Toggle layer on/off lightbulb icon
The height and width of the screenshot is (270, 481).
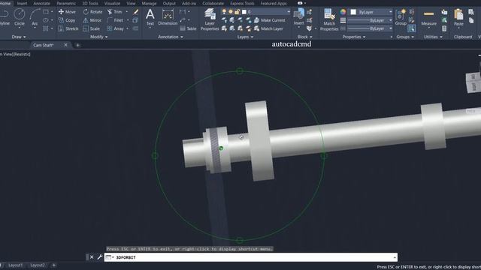pyautogui.click(x=224, y=12)
